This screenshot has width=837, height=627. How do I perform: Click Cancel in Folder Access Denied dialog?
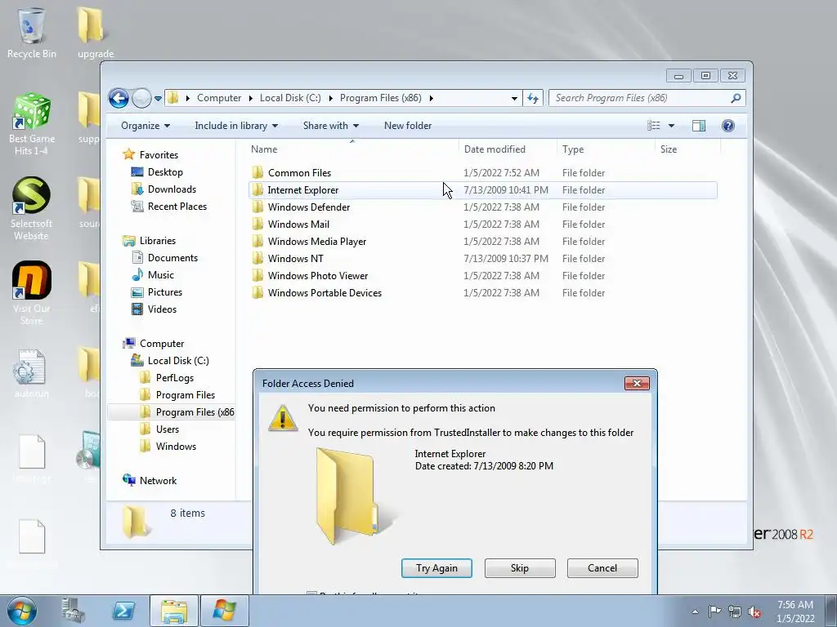coord(602,568)
